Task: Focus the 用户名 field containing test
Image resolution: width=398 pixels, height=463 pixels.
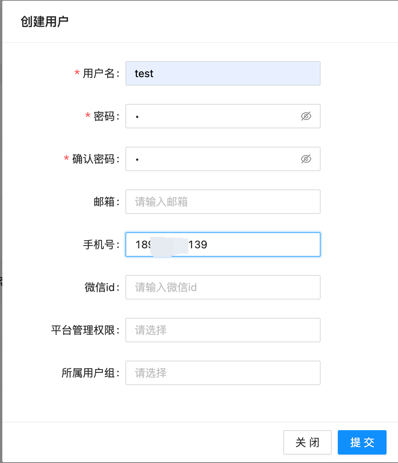Action: click(x=223, y=73)
